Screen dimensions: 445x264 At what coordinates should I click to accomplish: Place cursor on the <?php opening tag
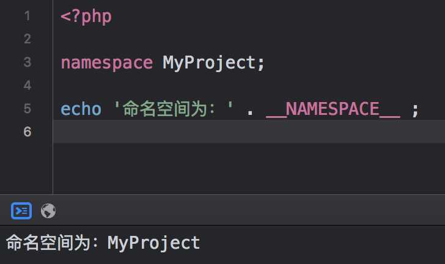[86, 16]
